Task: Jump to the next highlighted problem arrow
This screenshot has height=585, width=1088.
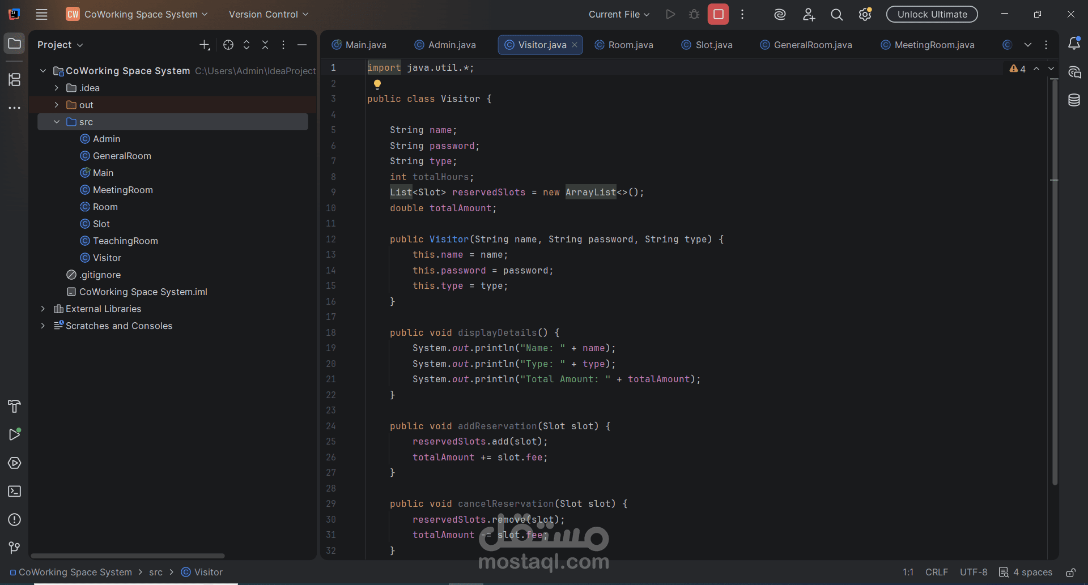Action: coord(1051,69)
